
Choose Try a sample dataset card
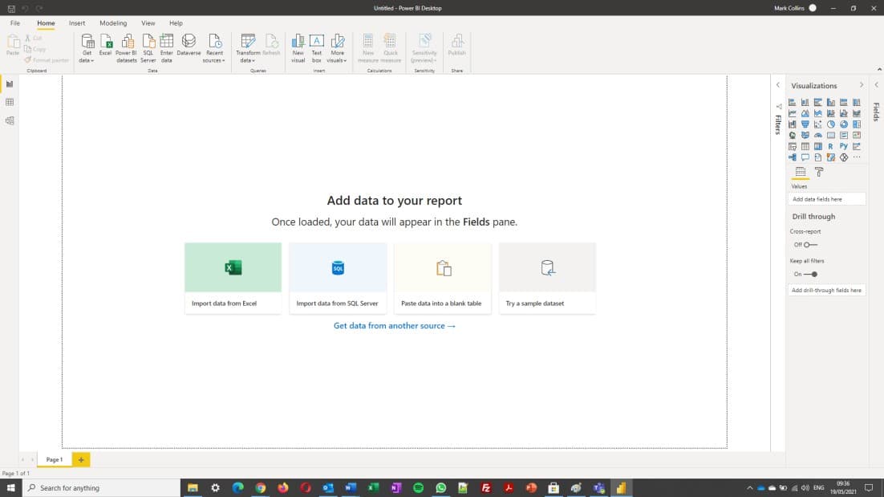[547, 278]
